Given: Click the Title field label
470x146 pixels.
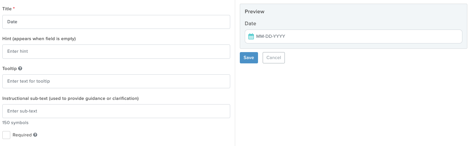Looking at the screenshot, I should 7,9.
